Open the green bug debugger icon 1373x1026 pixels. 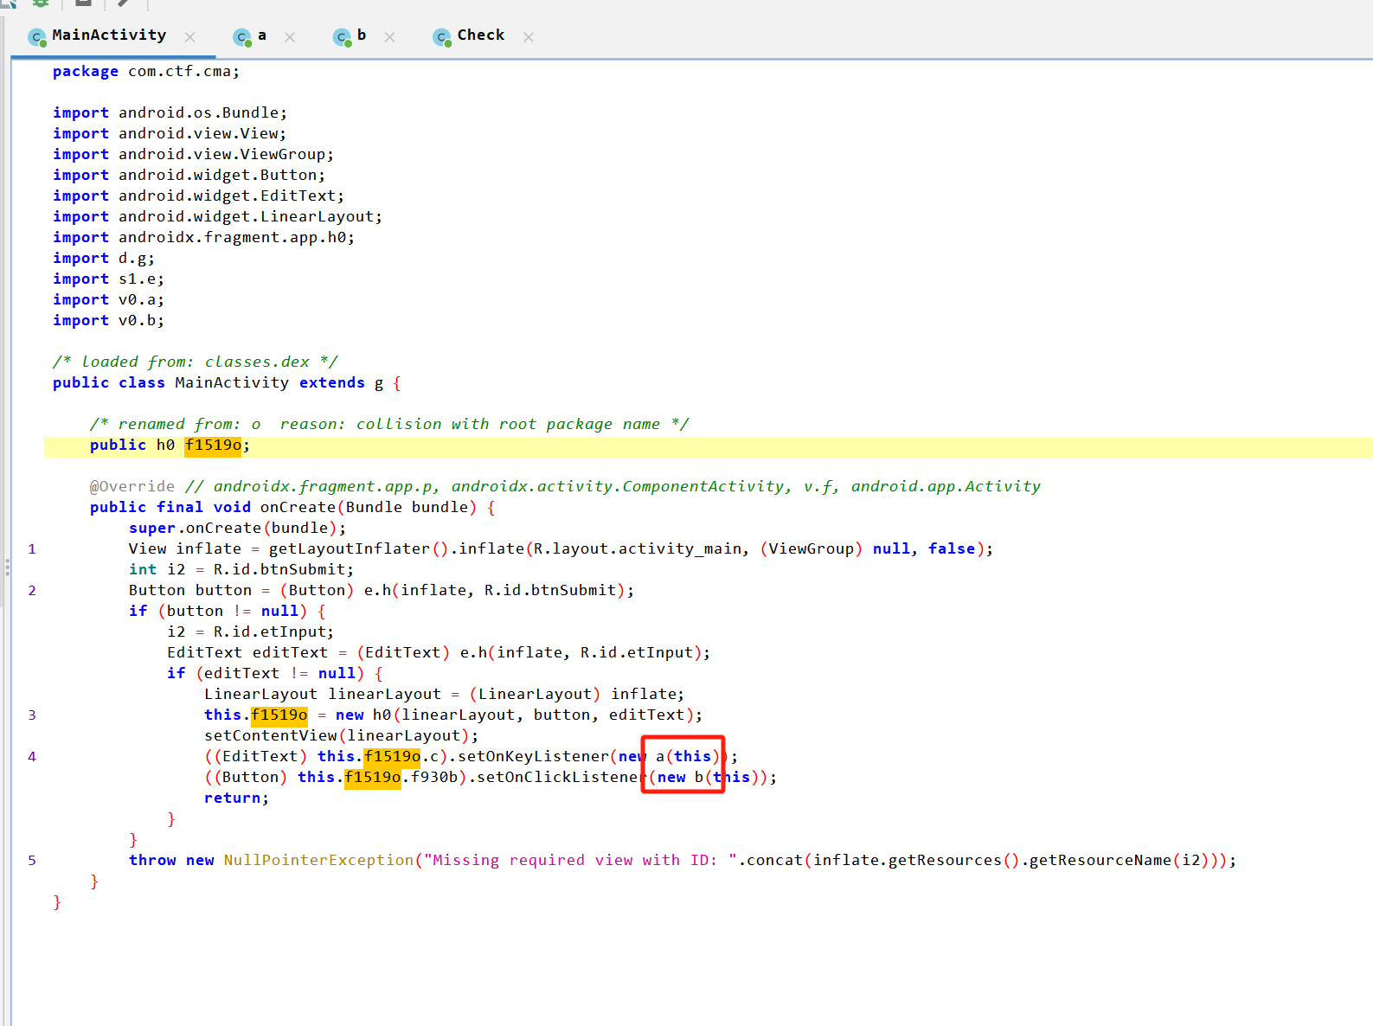pos(41,3)
